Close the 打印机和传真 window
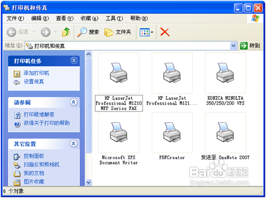 tap(258, 8)
